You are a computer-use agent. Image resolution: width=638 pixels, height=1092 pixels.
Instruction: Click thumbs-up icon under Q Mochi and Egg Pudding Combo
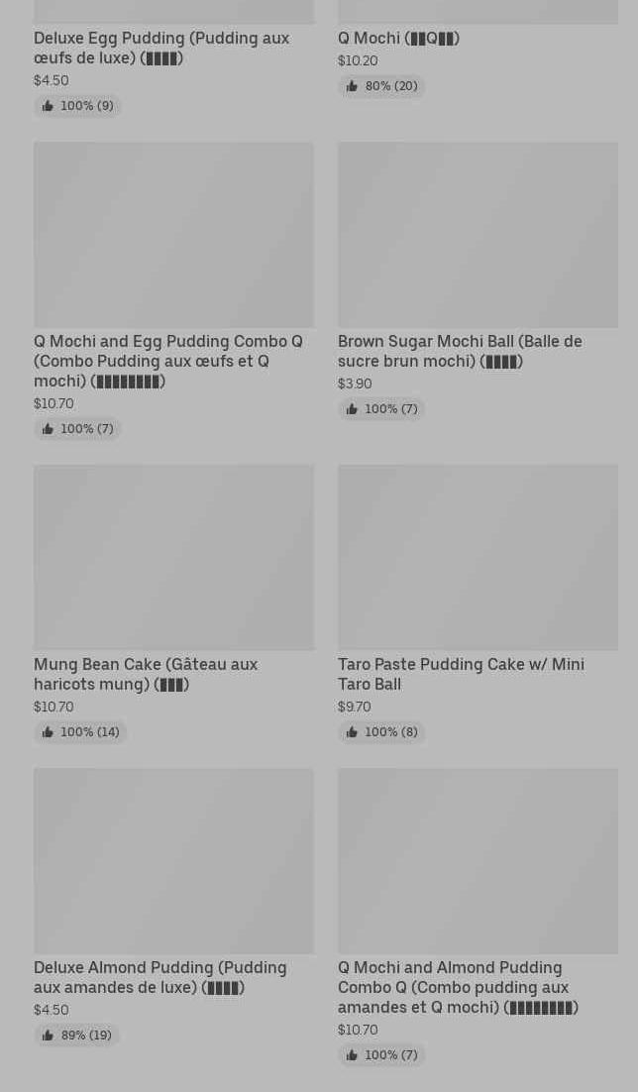pyautogui.click(x=48, y=429)
